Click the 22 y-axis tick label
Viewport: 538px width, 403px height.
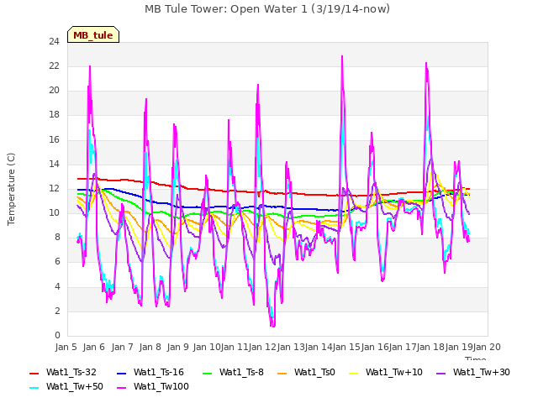point(54,66)
